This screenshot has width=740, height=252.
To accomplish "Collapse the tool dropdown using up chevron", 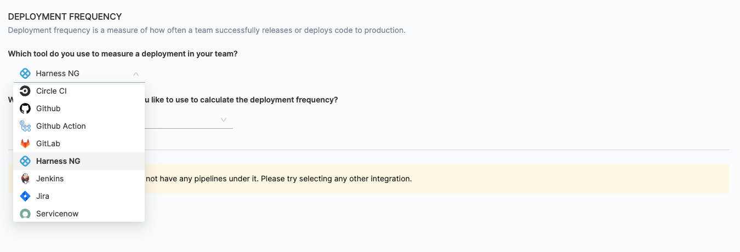I will point(136,73).
